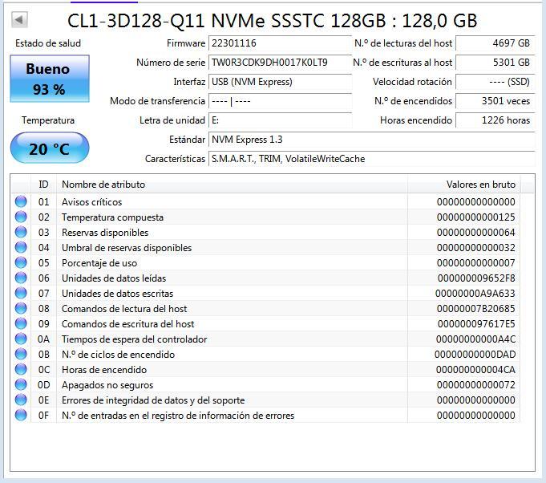This screenshot has width=546, height=483.
Task: Select the Unidades de datos leídas name
Action: point(114,278)
